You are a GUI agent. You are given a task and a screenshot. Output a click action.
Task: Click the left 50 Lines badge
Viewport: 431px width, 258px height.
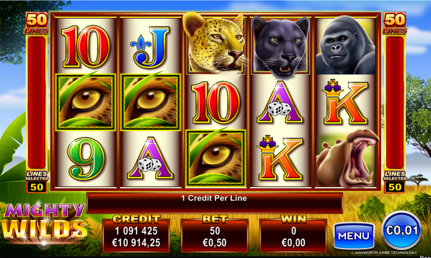[37, 23]
